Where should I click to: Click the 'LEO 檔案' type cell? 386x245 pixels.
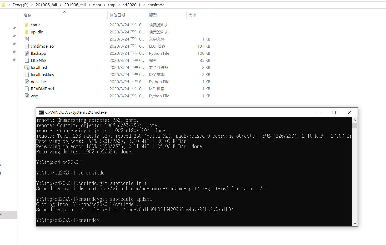[157, 46]
